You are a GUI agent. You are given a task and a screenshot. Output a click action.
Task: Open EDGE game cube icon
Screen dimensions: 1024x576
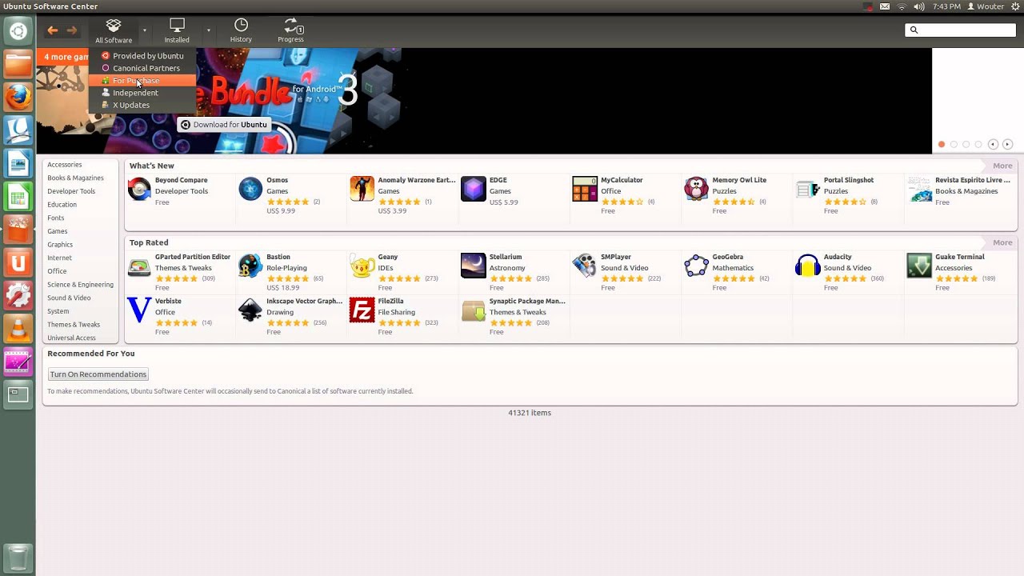pyautogui.click(x=474, y=190)
